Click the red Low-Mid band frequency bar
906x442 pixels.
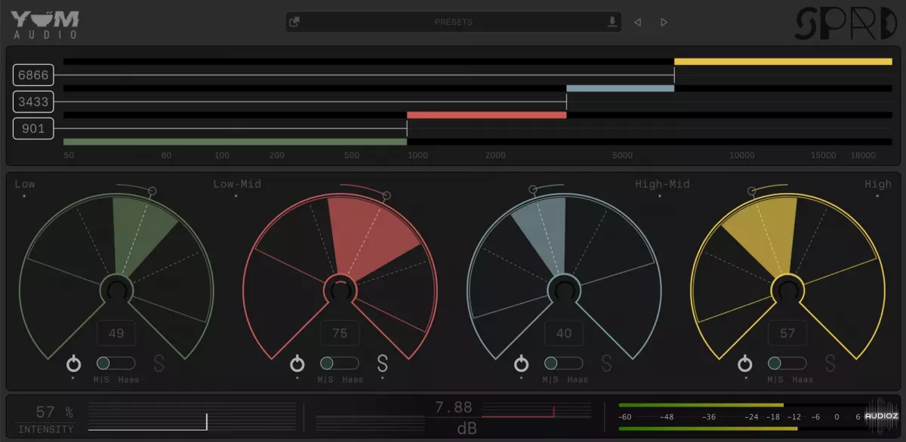(x=486, y=115)
